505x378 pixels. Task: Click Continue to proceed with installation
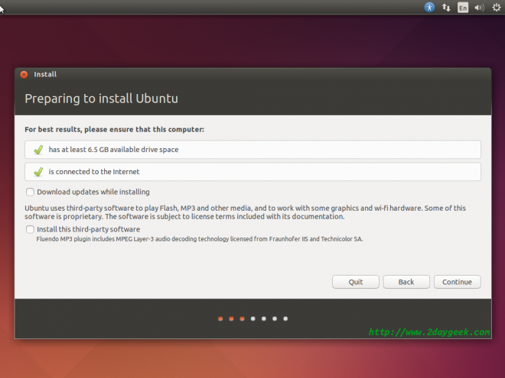tap(457, 282)
